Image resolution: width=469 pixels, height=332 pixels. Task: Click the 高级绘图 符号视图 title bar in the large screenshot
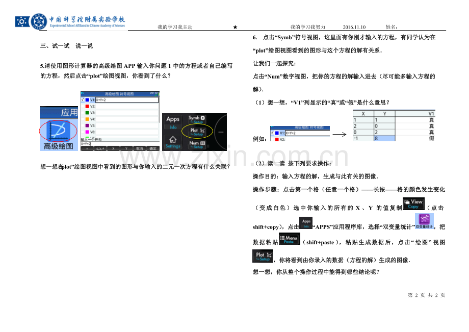[120, 94]
